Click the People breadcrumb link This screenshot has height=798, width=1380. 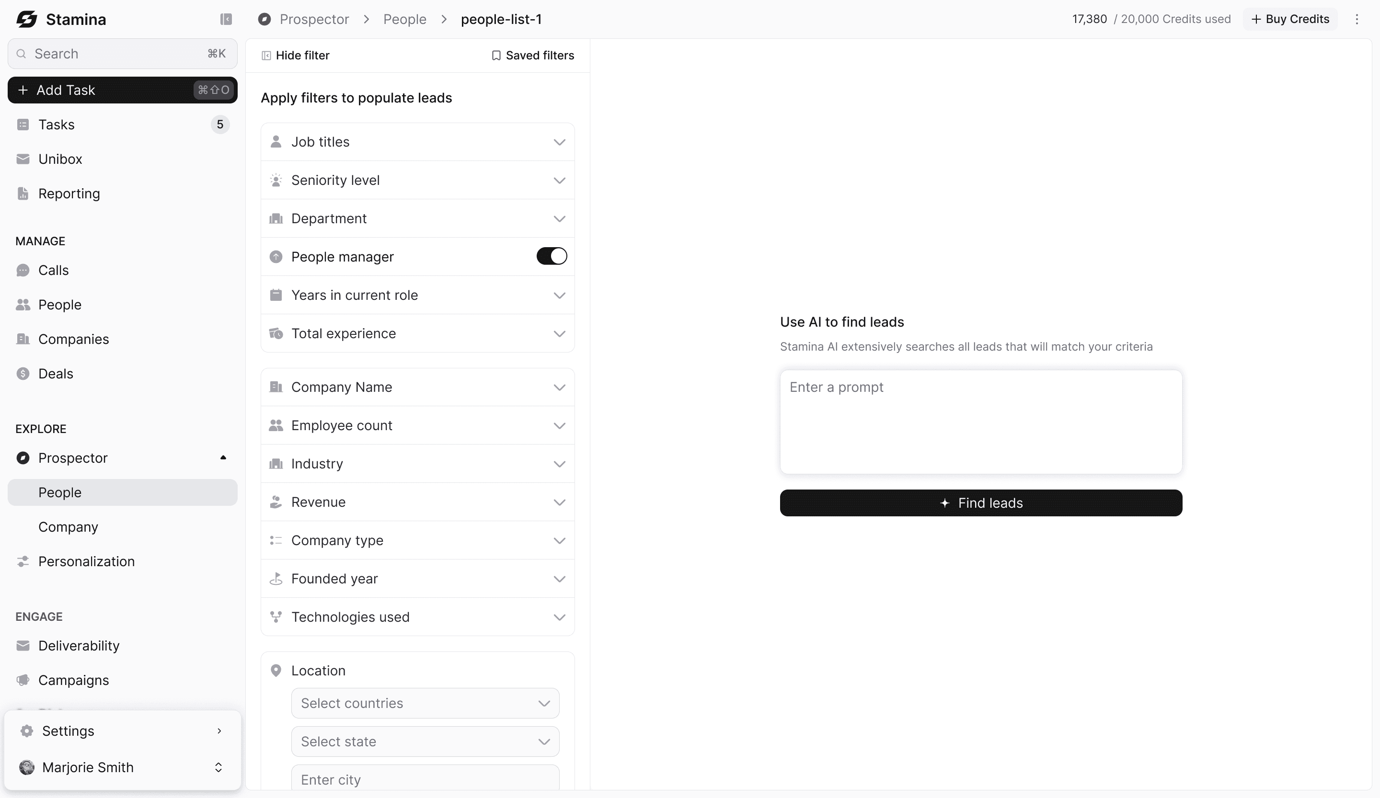point(404,19)
